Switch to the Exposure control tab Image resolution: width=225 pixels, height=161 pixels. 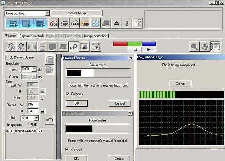point(31,36)
